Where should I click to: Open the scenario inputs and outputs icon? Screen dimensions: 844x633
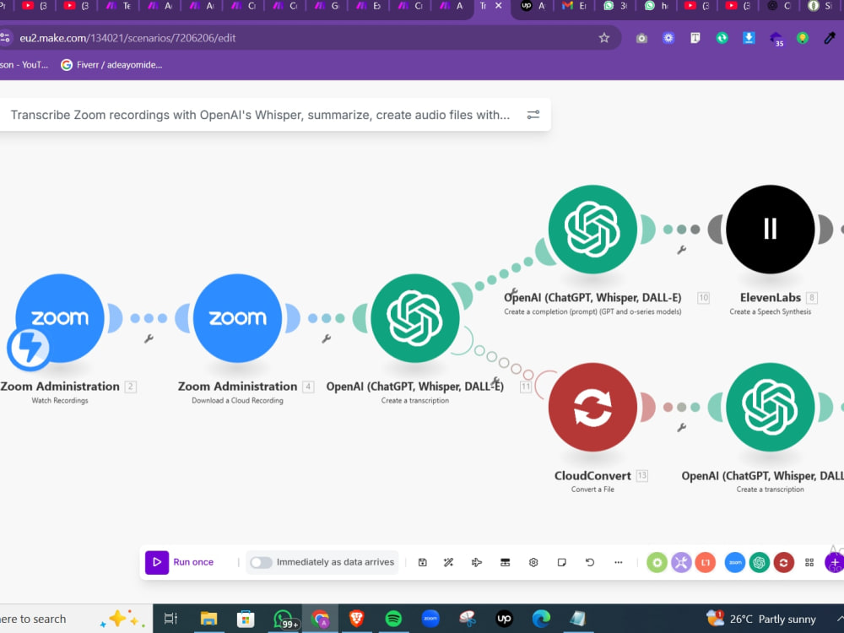click(x=505, y=562)
